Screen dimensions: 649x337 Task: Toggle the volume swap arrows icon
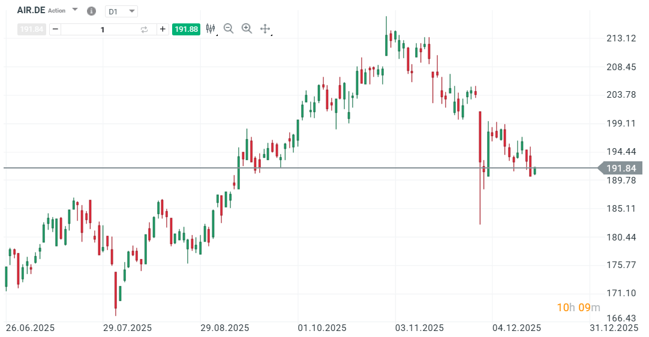[x=144, y=29]
